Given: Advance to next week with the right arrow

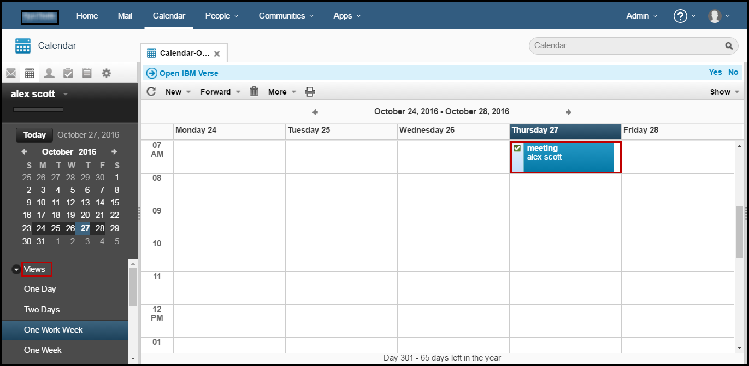Looking at the screenshot, I should 568,111.
